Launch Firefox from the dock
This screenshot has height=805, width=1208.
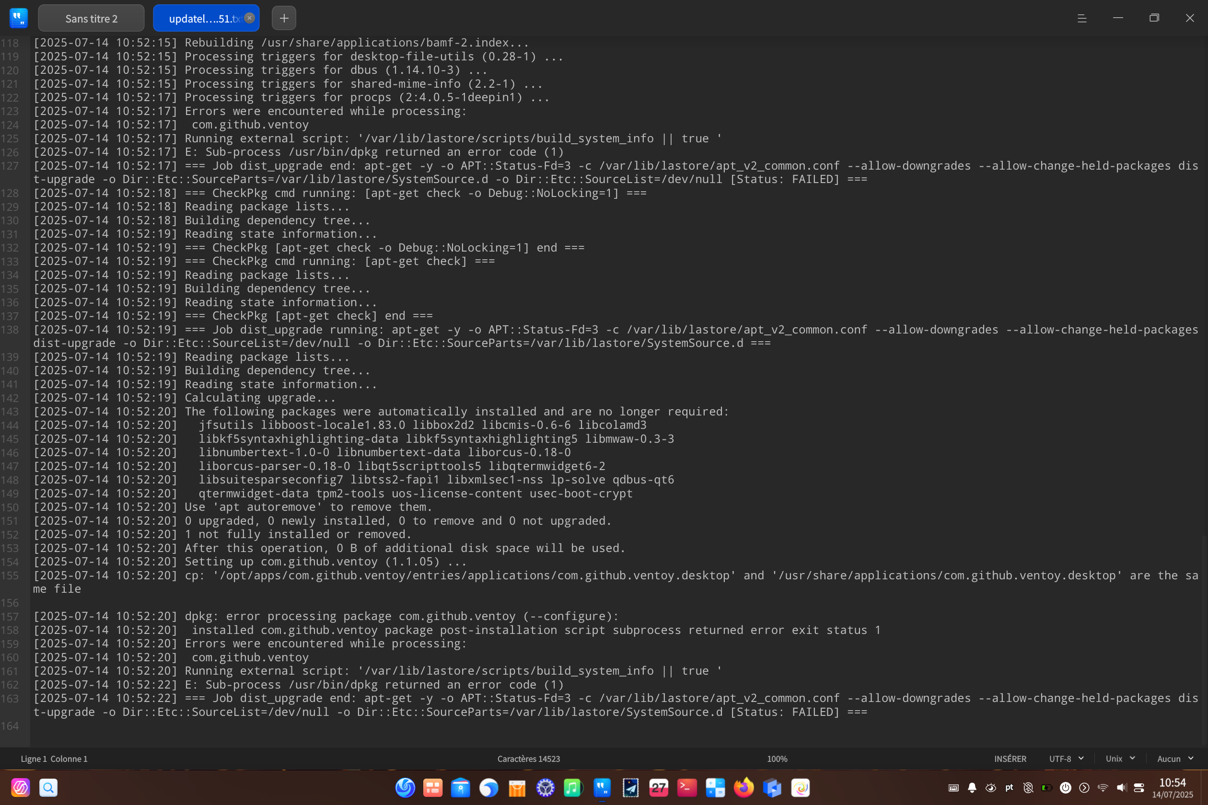743,787
